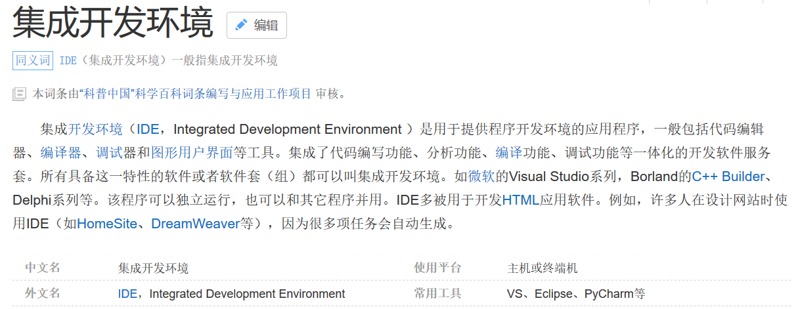Click the 常用工具 label in the info table
The image size is (798, 309).
point(437,293)
